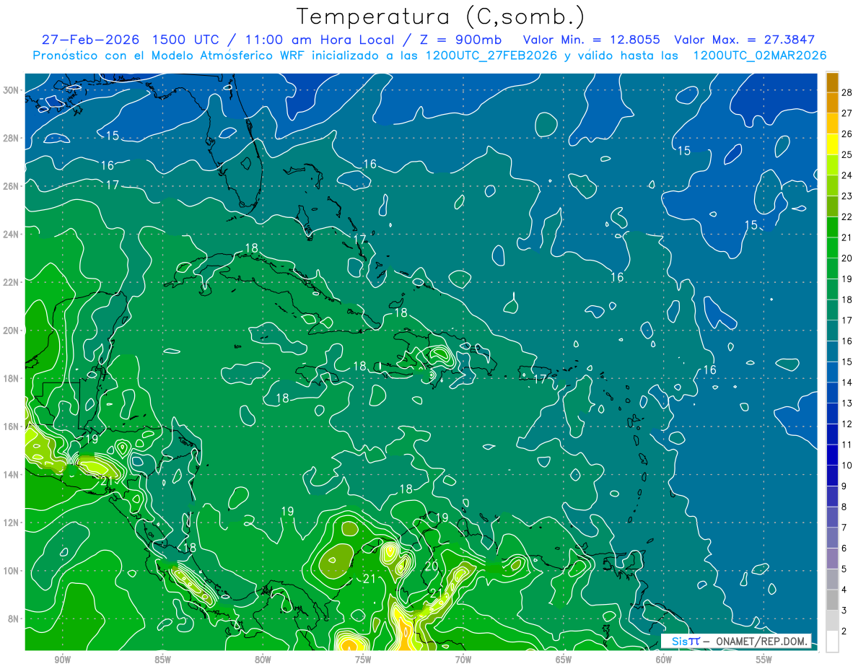Select the '1200UTC_02MAR2026' valid-until time
Screen dimensions: 866x669
(x=759, y=56)
